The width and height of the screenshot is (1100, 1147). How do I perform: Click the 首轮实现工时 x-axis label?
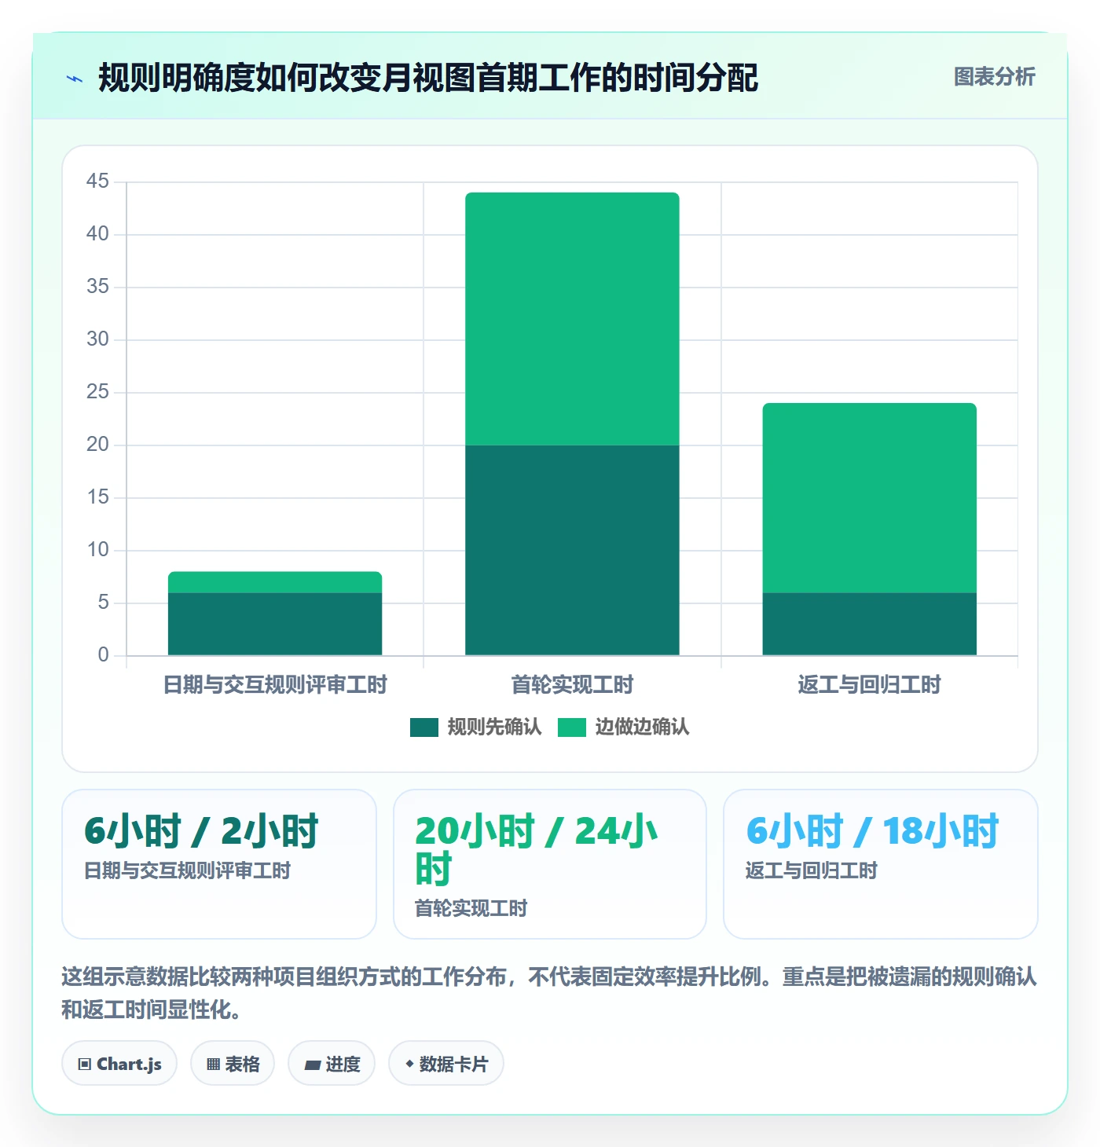572,685
